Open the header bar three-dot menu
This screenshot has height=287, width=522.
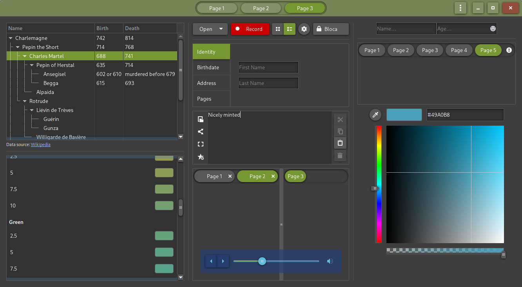click(x=460, y=8)
